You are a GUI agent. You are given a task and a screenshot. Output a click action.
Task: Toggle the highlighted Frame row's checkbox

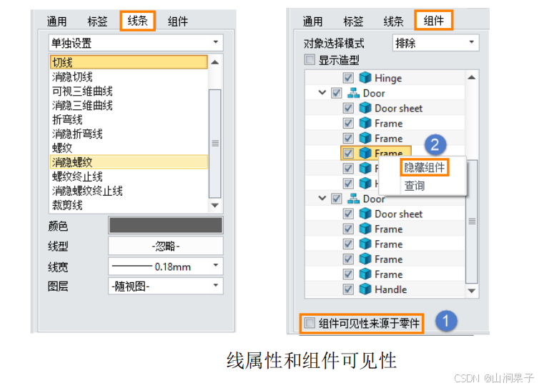coord(348,153)
